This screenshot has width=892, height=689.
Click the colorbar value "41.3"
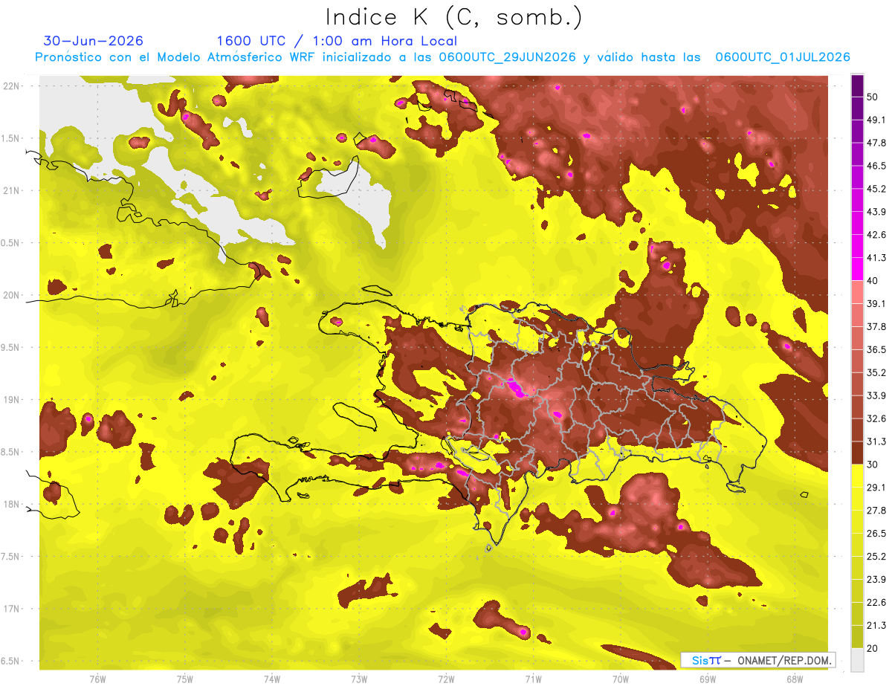[x=876, y=258]
